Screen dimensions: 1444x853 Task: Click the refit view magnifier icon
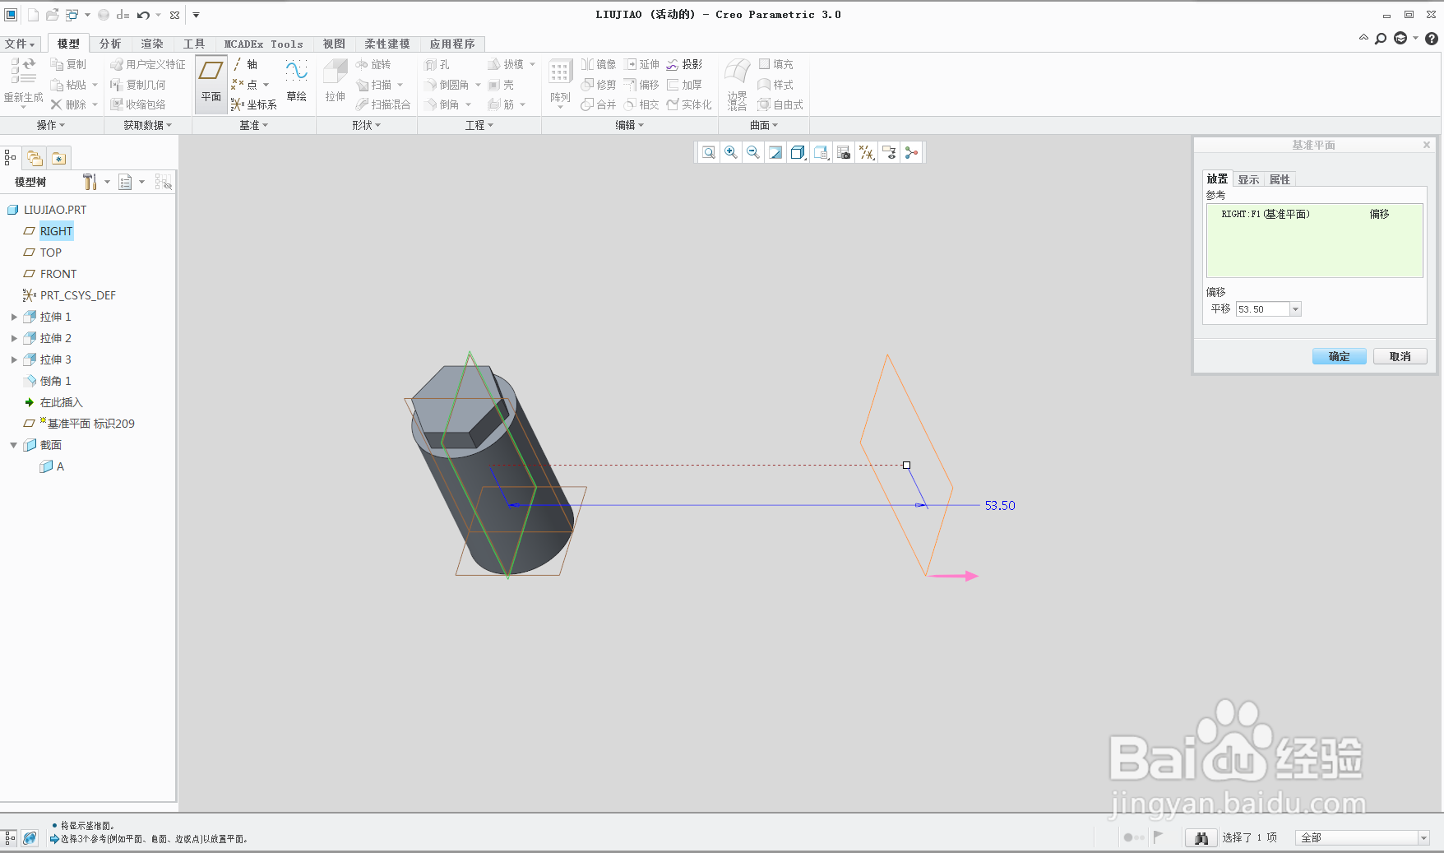tap(709, 152)
